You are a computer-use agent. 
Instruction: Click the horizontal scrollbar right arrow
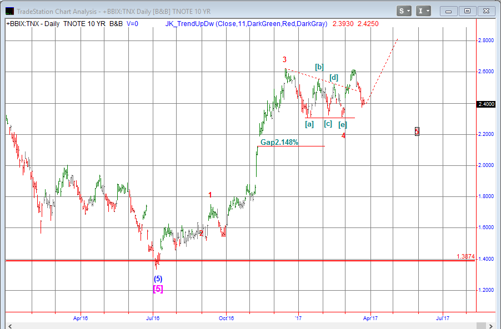pyautogui.click(x=491, y=326)
